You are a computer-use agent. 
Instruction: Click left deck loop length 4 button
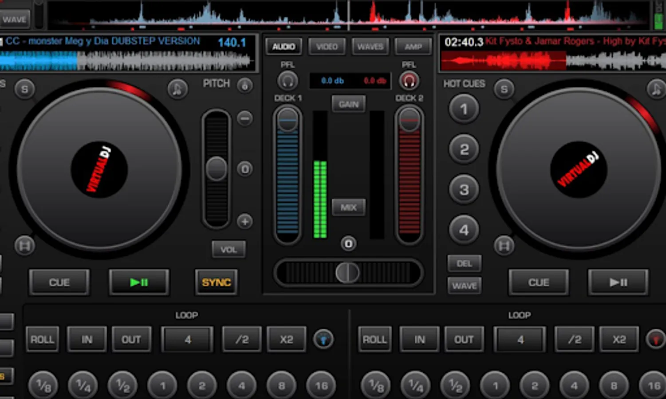187,340
